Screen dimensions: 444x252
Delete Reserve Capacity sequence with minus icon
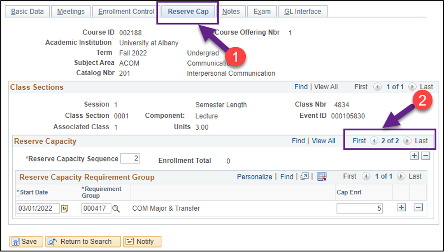[x=425, y=156]
